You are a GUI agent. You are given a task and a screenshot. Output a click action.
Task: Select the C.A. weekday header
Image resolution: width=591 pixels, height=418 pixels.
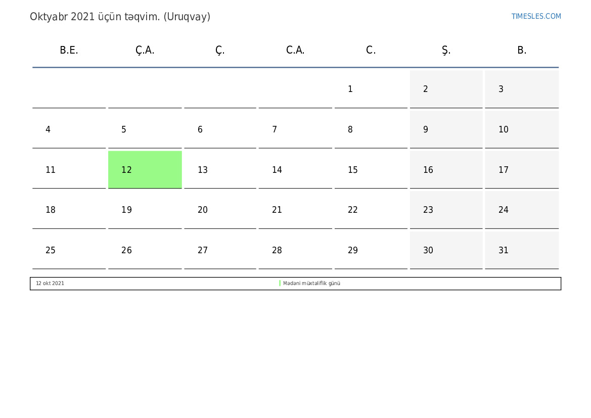[295, 50]
